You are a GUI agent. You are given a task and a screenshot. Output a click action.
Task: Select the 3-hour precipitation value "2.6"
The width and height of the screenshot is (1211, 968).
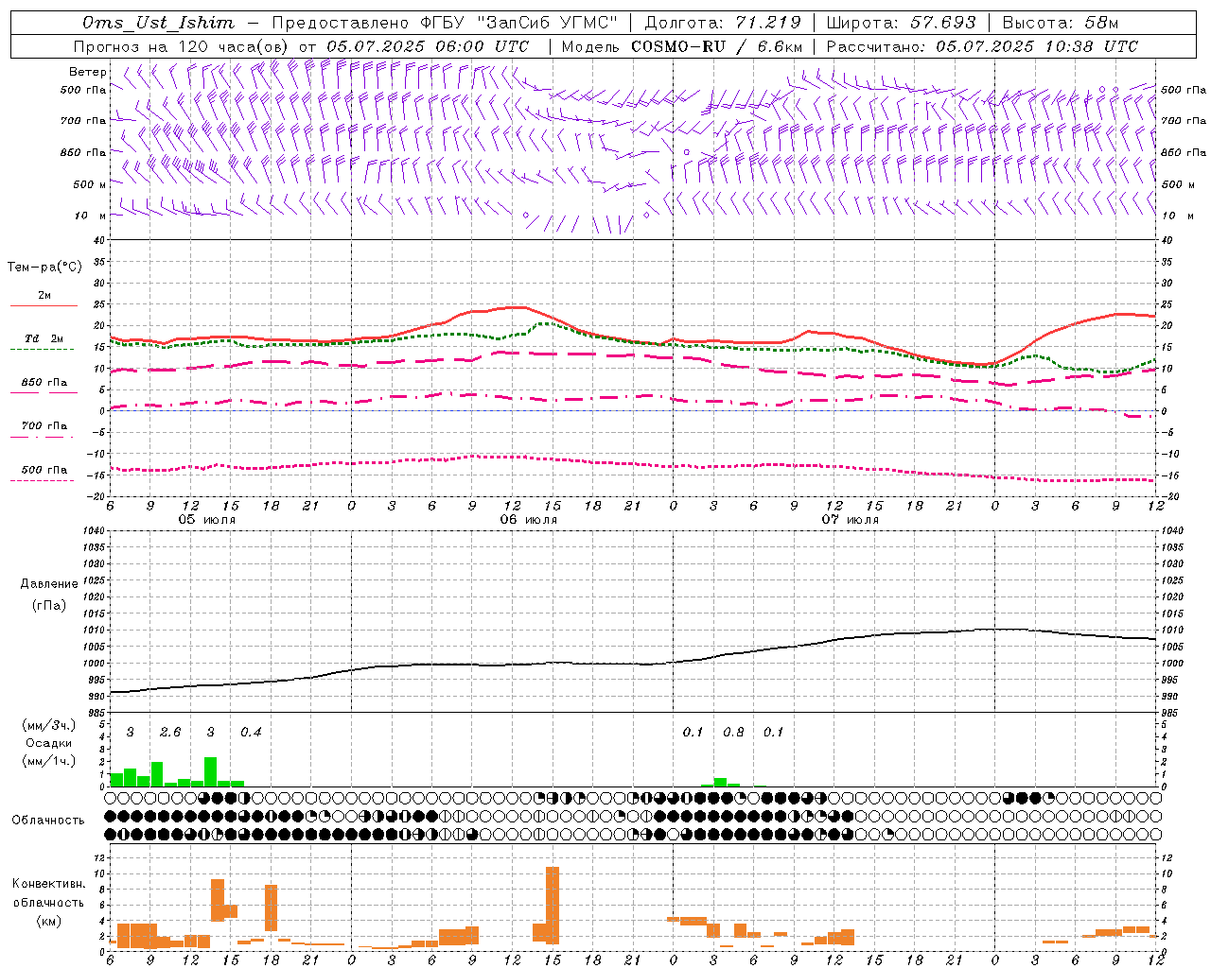pyautogui.click(x=170, y=733)
